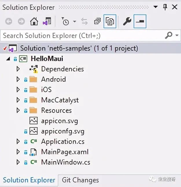Screen dimensions: 181x187
Task: Click Sync with Active Document icon
Action: 84,21
